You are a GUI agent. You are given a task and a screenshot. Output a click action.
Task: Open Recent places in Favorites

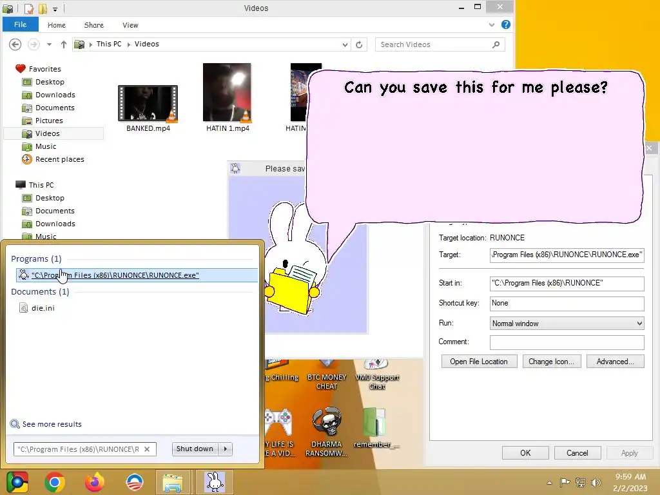coord(53,159)
